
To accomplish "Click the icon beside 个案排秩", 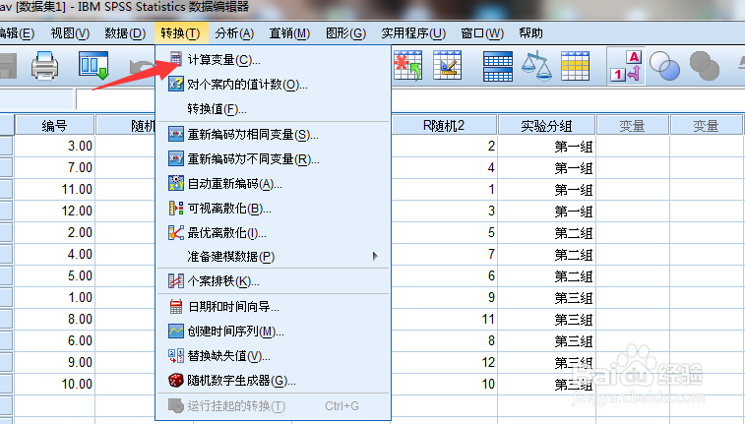I will (176, 281).
